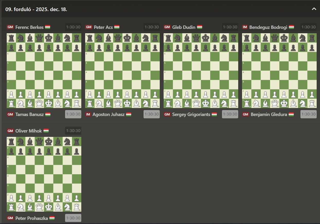Click IM badge next to Bendeguz Bodrogi
The image size is (320, 224).
pos(245,27)
